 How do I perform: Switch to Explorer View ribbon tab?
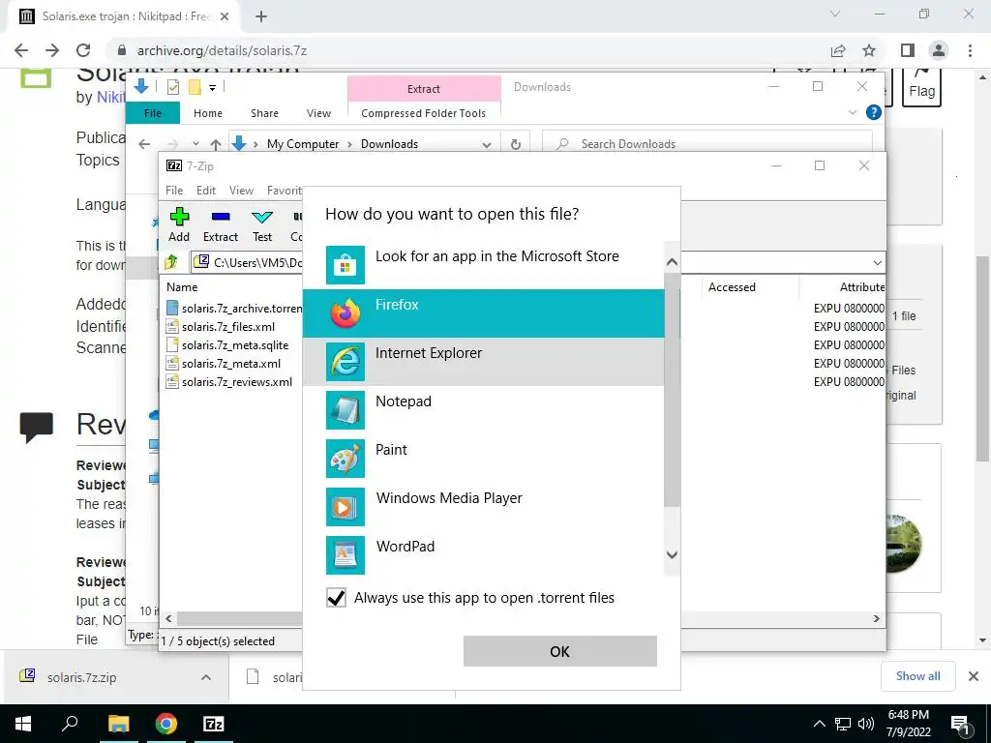coord(318,113)
